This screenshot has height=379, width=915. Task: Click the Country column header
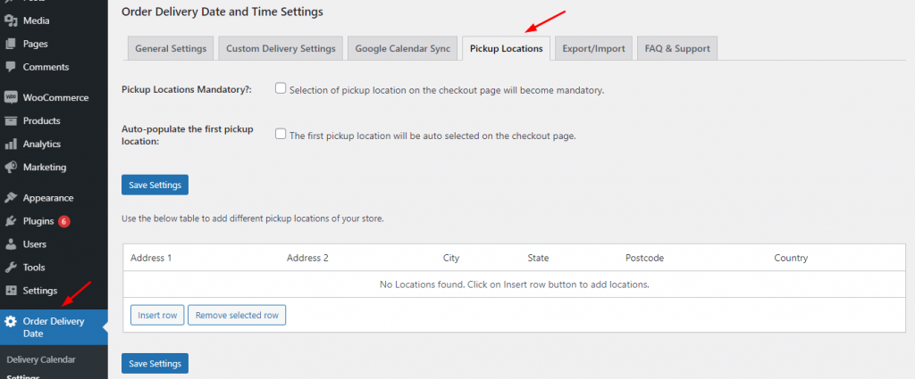[791, 258]
